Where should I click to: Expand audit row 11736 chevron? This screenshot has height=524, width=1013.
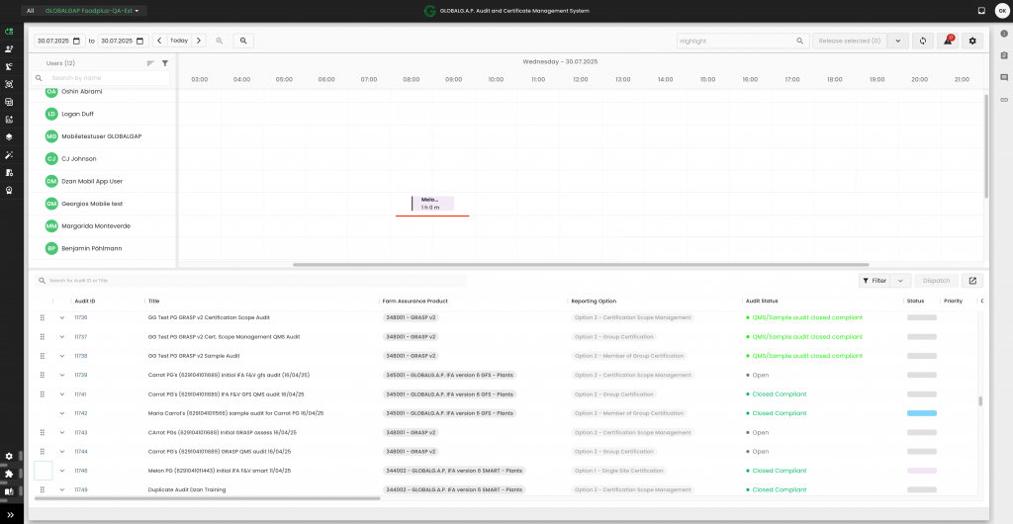click(61, 317)
